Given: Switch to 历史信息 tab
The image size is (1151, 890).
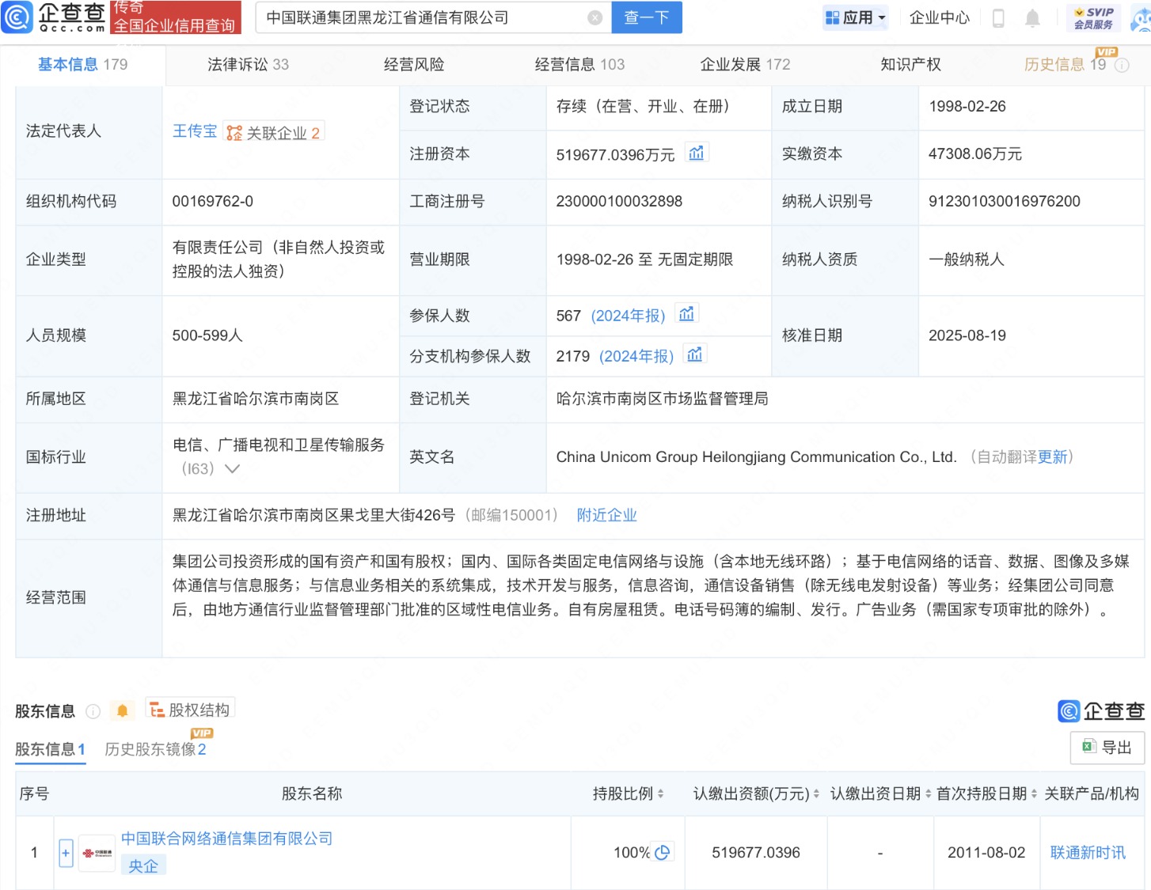Looking at the screenshot, I should coord(1065,65).
